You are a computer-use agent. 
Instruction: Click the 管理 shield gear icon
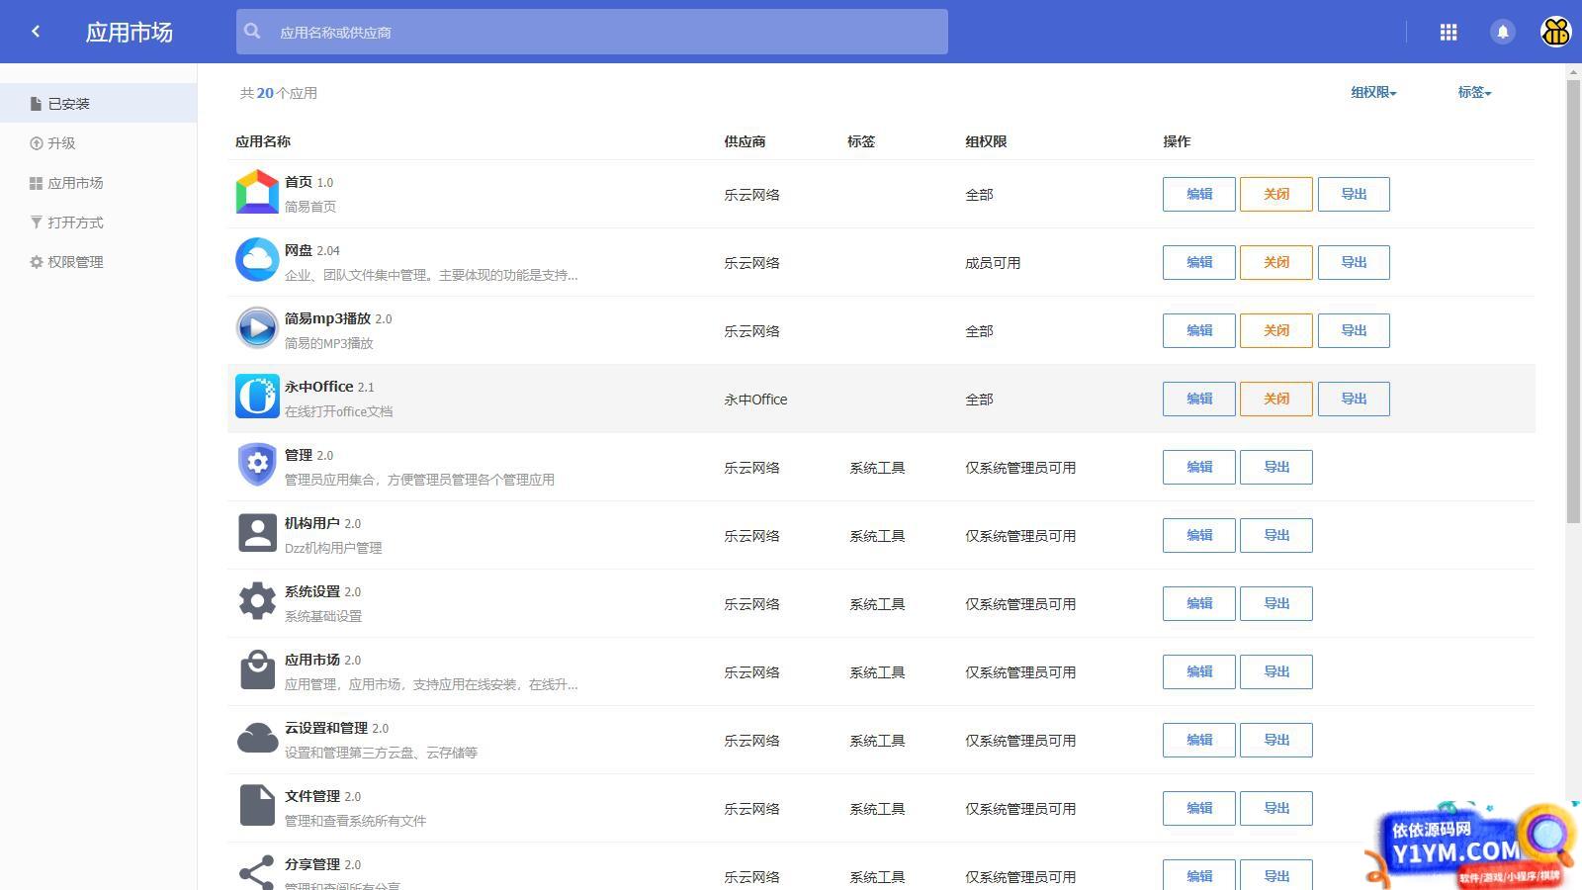257,465
